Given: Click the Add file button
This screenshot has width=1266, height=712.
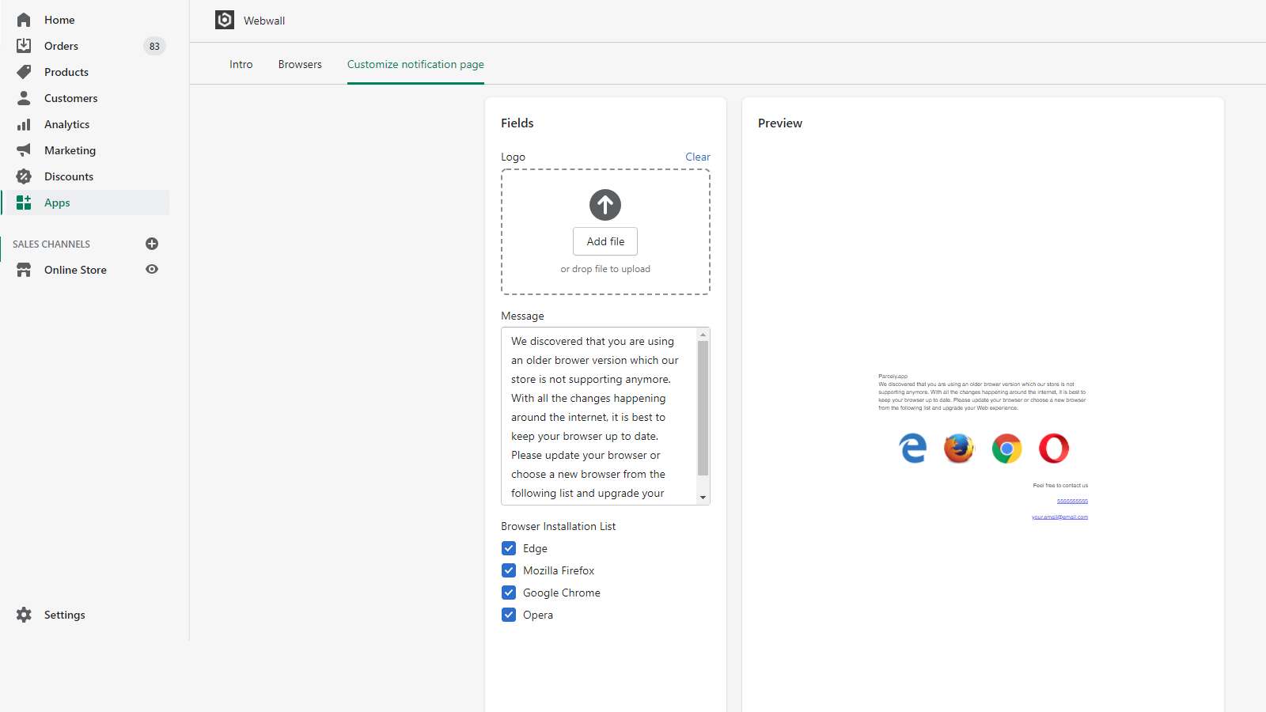Looking at the screenshot, I should (x=605, y=240).
